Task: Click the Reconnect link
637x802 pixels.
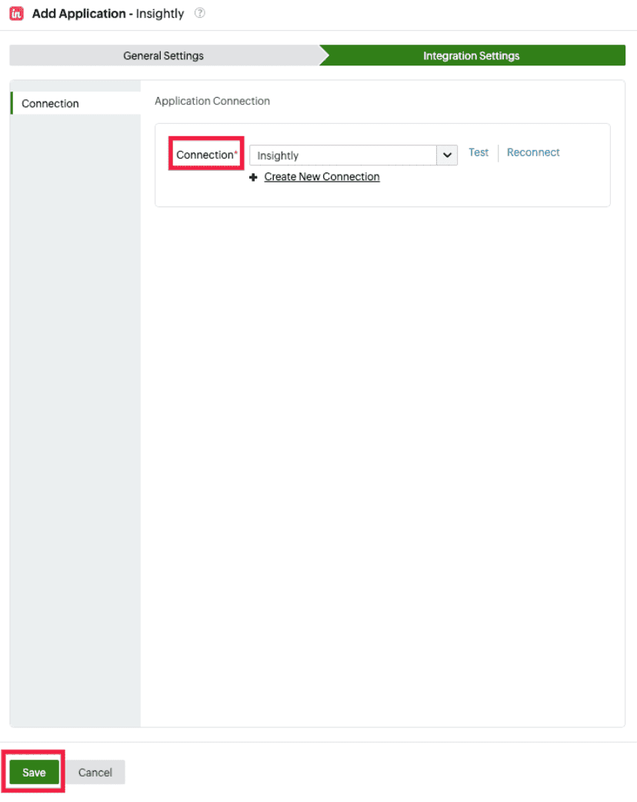Action: point(533,152)
